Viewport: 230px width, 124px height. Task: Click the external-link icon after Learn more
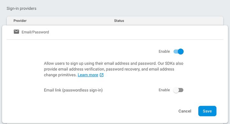pyautogui.click(x=102, y=75)
